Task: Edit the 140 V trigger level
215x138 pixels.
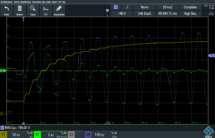Action: pos(122,14)
